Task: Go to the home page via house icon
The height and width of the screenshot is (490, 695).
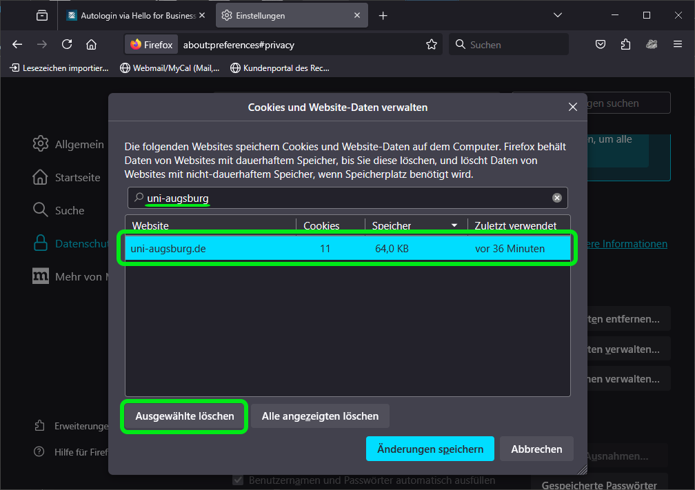Action: [x=91, y=44]
